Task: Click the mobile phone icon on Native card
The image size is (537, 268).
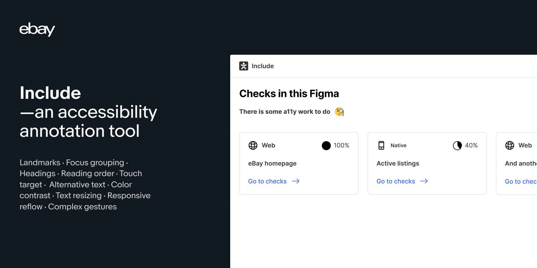Action: click(x=382, y=145)
